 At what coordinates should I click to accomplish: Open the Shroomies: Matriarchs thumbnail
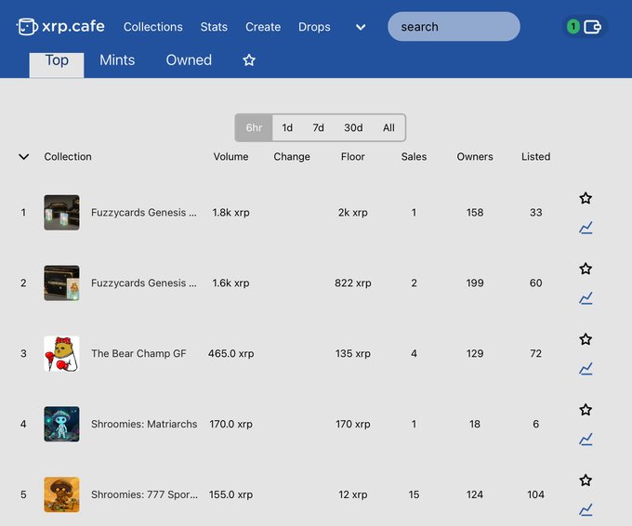tap(61, 424)
